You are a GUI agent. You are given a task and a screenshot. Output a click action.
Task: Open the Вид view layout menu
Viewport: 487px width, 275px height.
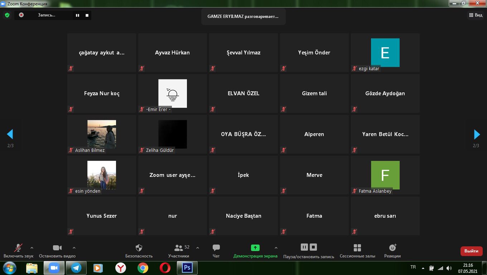click(x=476, y=15)
